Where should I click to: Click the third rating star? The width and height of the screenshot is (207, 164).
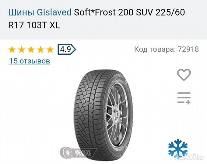[31, 50]
